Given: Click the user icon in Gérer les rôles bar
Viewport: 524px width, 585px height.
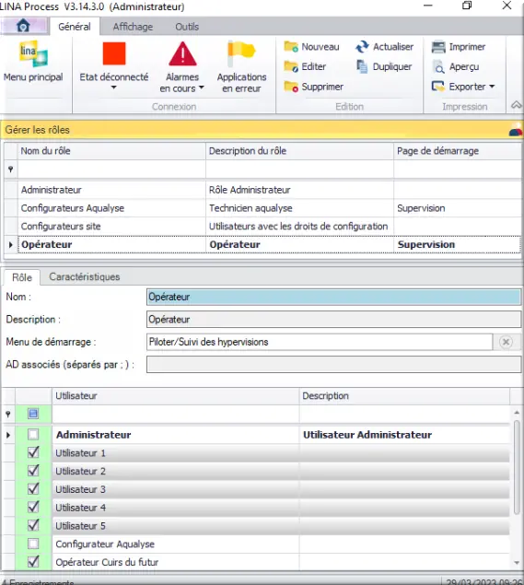Looking at the screenshot, I should [x=516, y=130].
